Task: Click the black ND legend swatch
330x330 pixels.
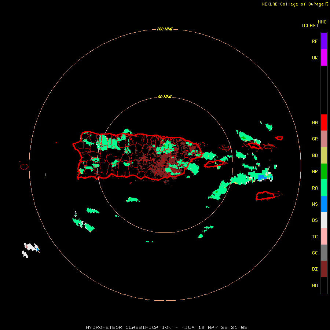Action: [x=324, y=285]
